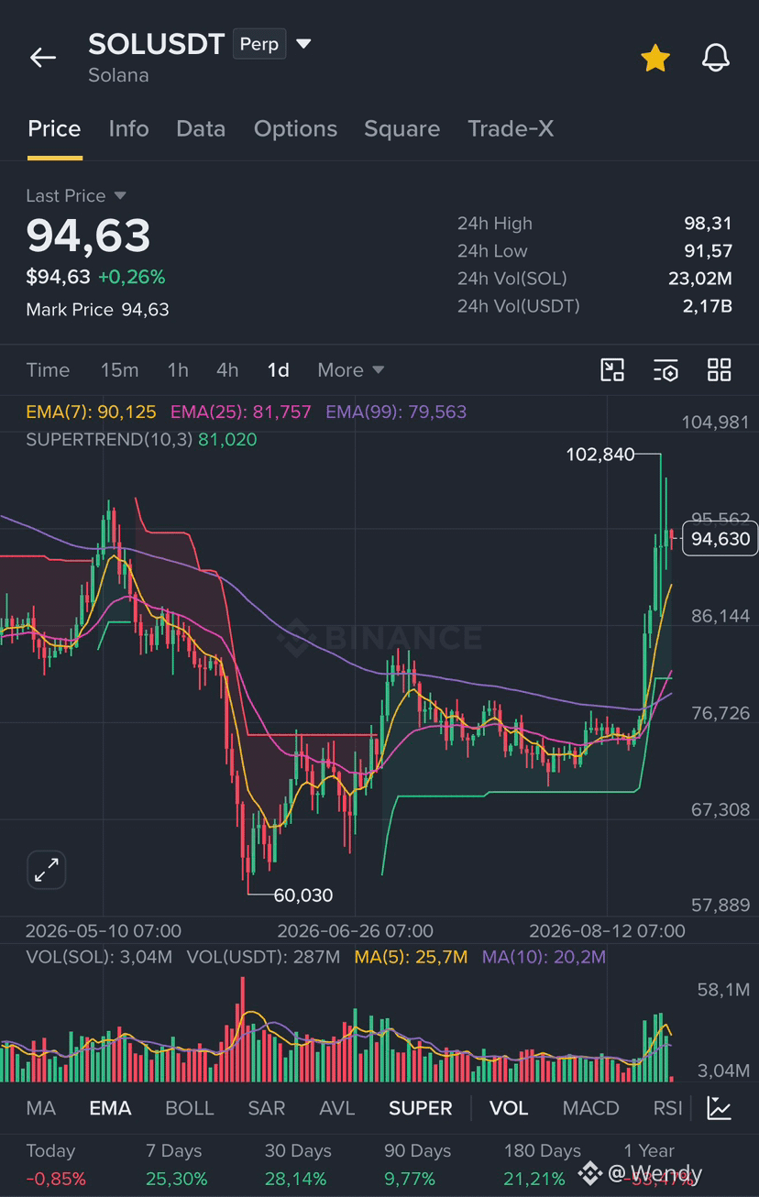This screenshot has width=759, height=1197.
Task: Open the multi-chart grid layout icon
Action: point(720,369)
